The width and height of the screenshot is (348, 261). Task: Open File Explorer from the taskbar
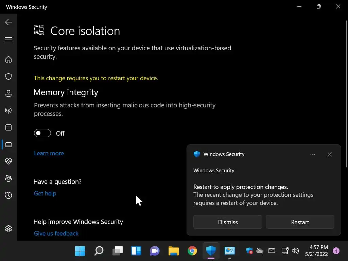(x=174, y=251)
